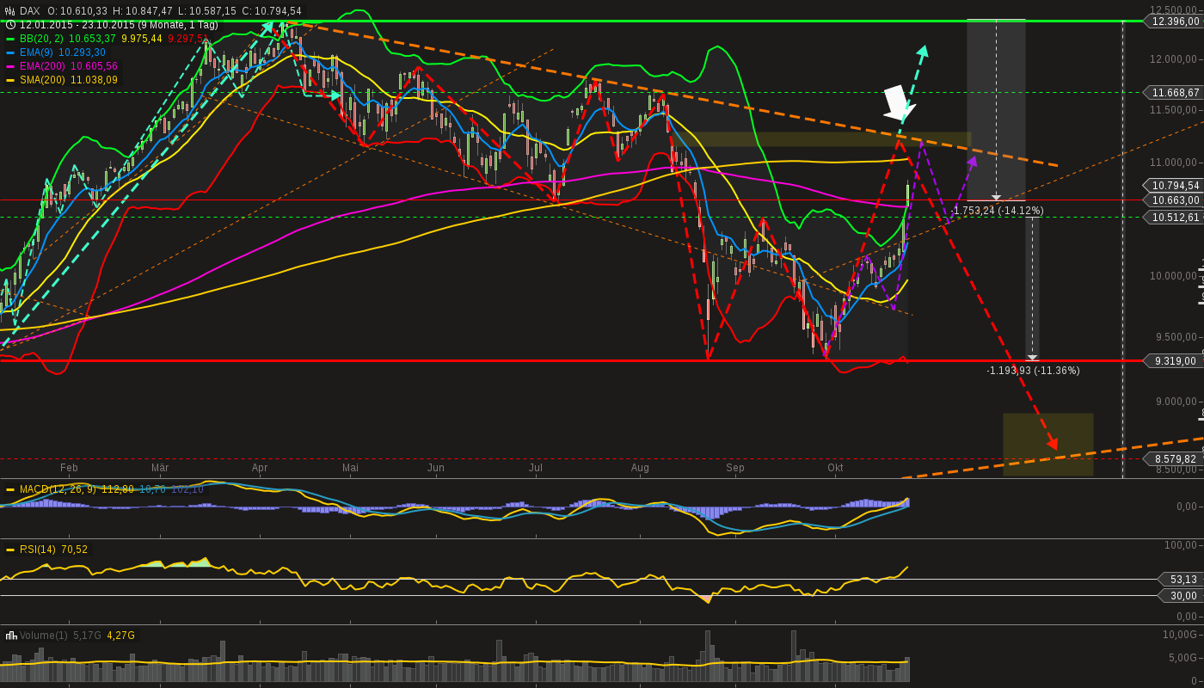Viewport: 1204px width, 688px height.
Task: Click the low value L: 10.587,15
Action: pyautogui.click(x=207, y=11)
